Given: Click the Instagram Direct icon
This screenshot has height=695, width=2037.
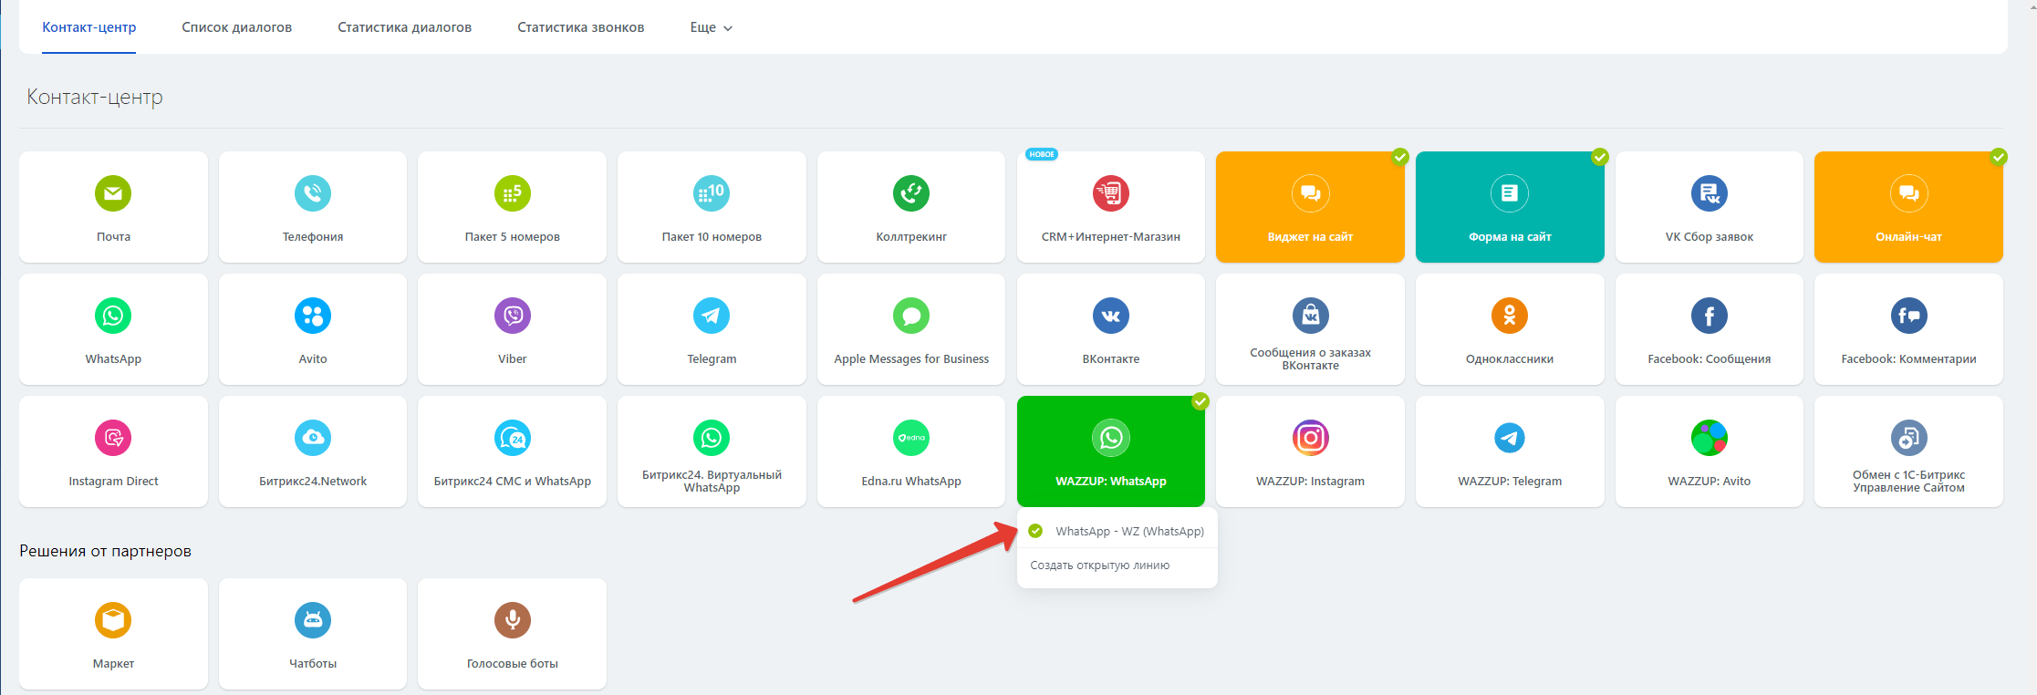Looking at the screenshot, I should click(113, 438).
